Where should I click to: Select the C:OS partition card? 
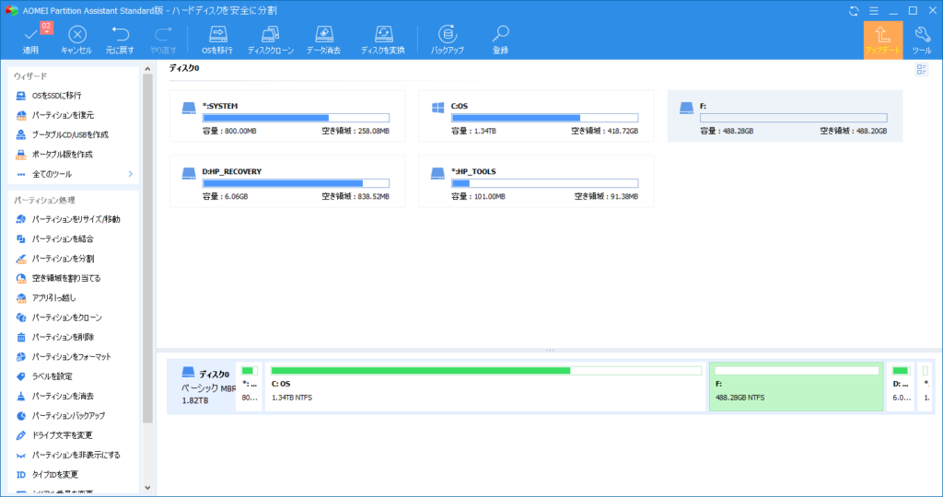pyautogui.click(x=536, y=116)
